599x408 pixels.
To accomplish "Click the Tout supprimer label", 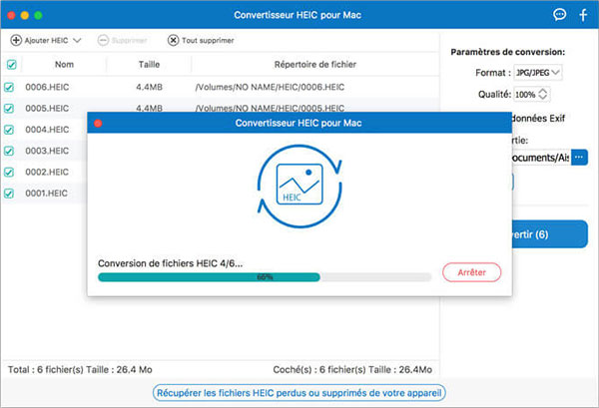I will click(x=208, y=41).
